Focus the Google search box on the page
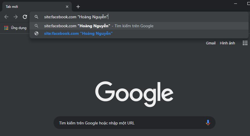 (x=135, y=123)
